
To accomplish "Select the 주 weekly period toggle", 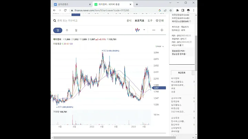I will 67,30.
